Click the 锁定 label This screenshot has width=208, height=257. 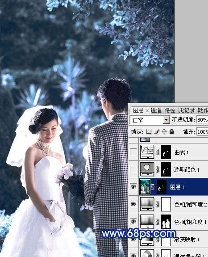[137, 131]
